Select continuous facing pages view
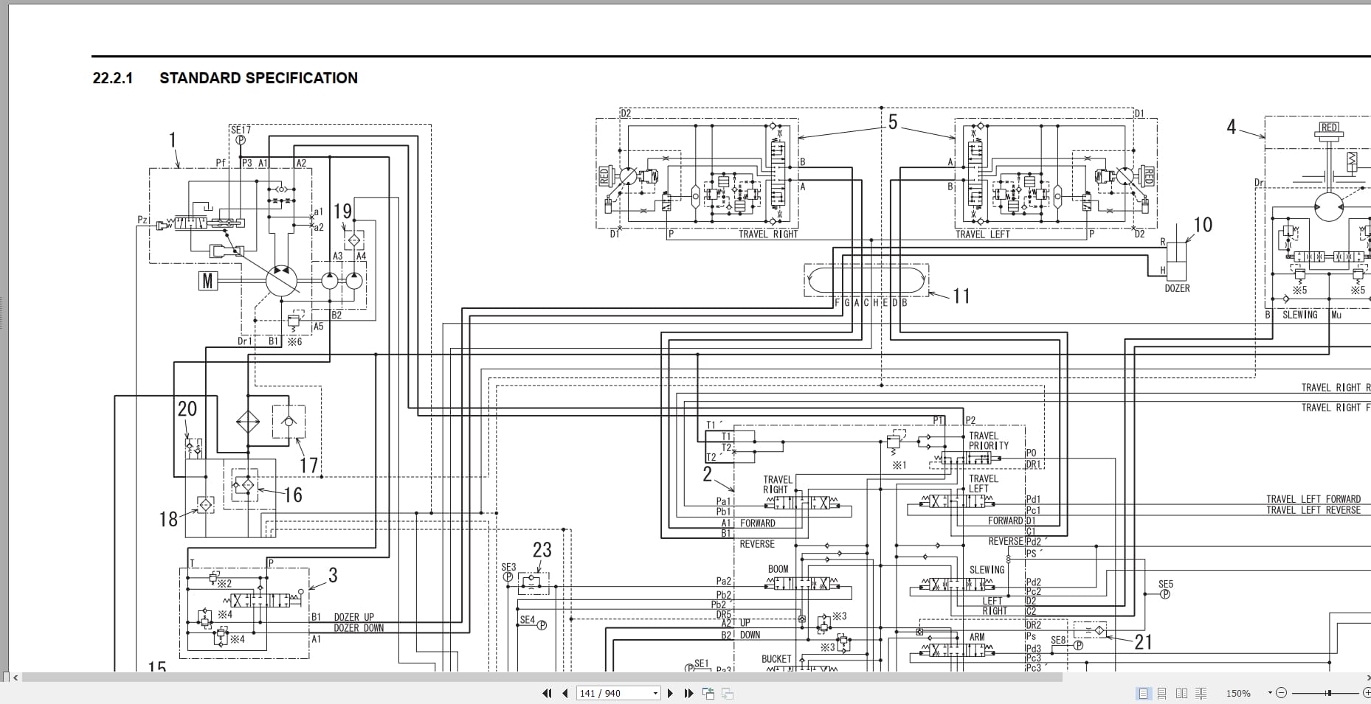 (1201, 693)
